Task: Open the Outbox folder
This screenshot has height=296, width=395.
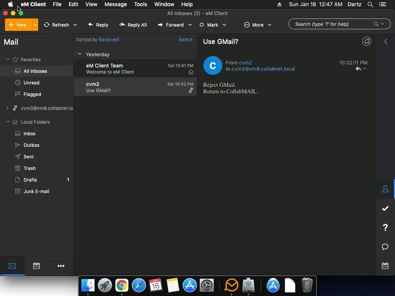Action: point(37,145)
